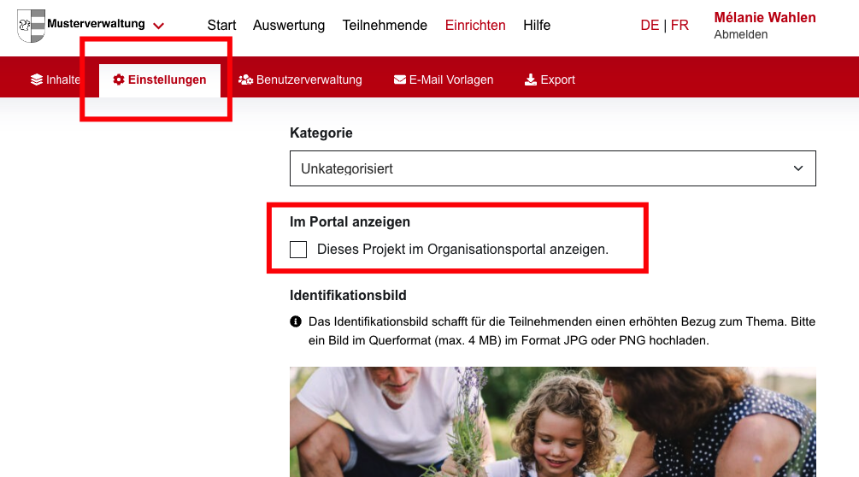Click Abmelden to log out
Viewport: 859px width, 477px height.
click(741, 34)
